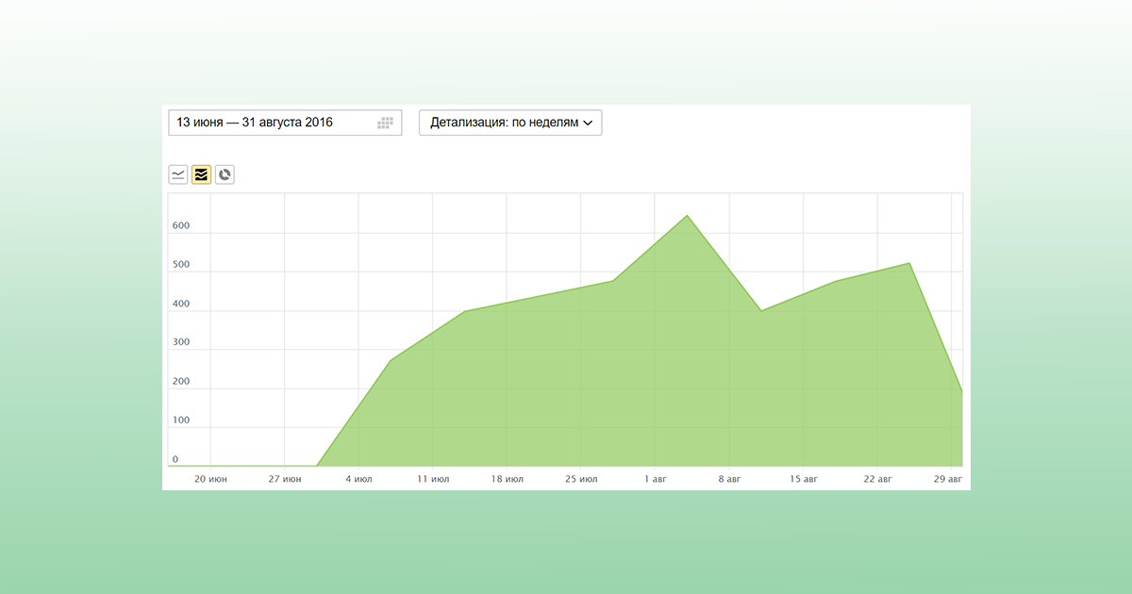This screenshot has height=594, width=1132.
Task: Open the calendar picker icon in date field
Action: pyautogui.click(x=385, y=123)
